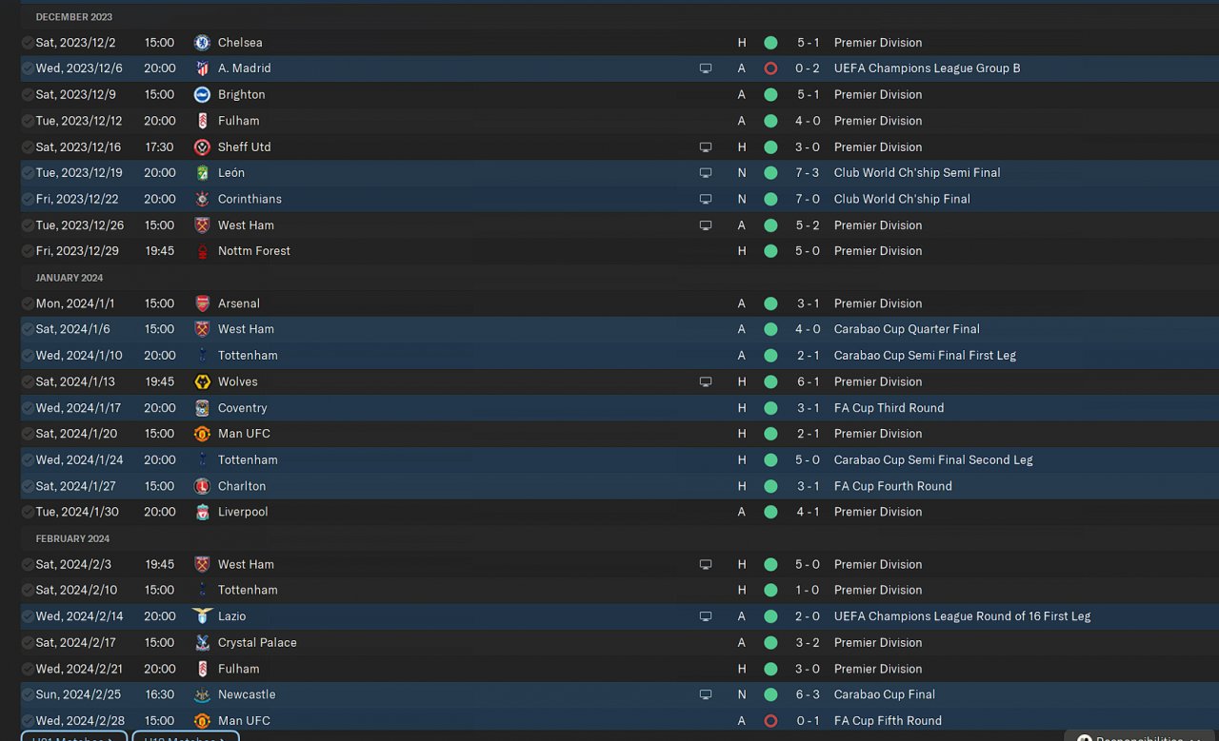
Task: Open the Corinthians team link
Action: point(250,199)
